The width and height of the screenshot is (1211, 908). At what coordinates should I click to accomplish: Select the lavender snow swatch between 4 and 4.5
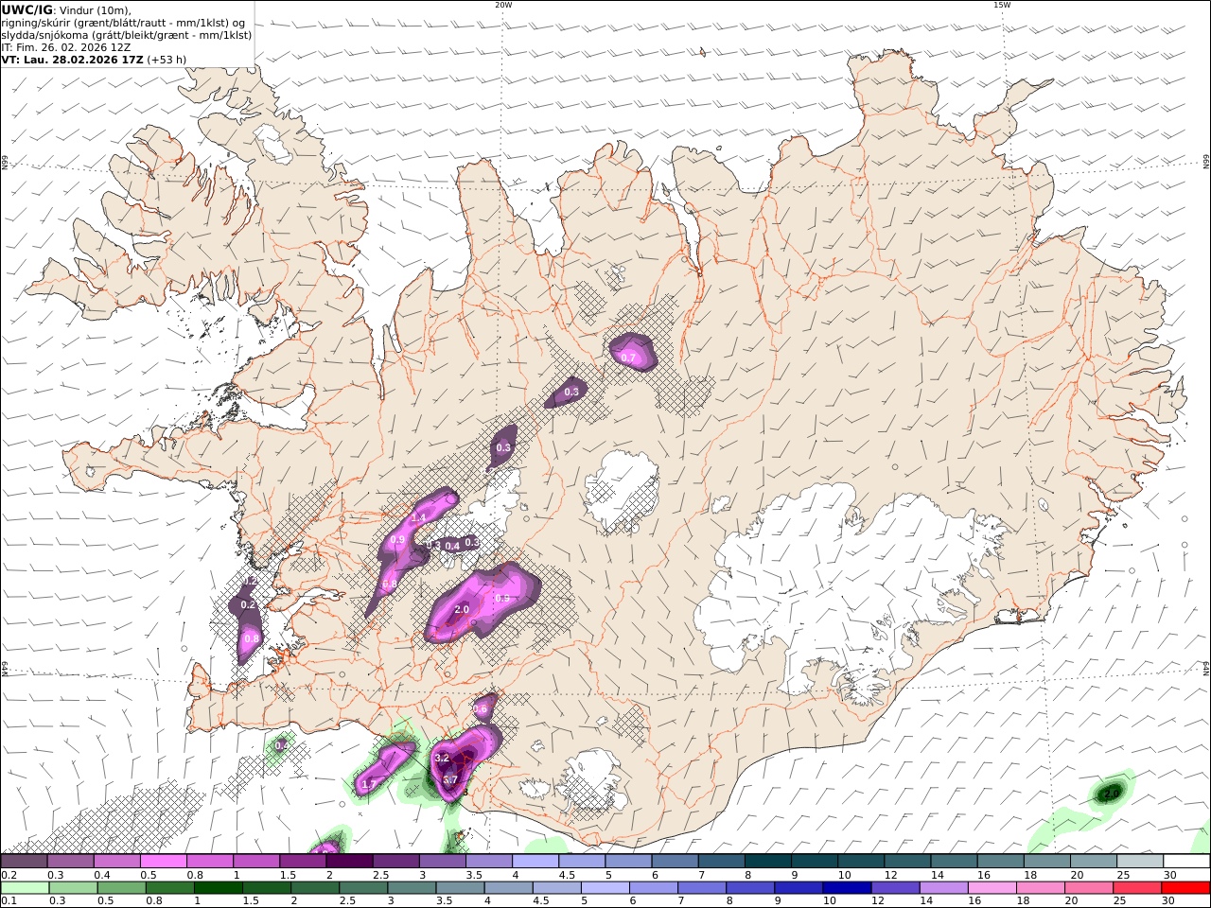535,861
